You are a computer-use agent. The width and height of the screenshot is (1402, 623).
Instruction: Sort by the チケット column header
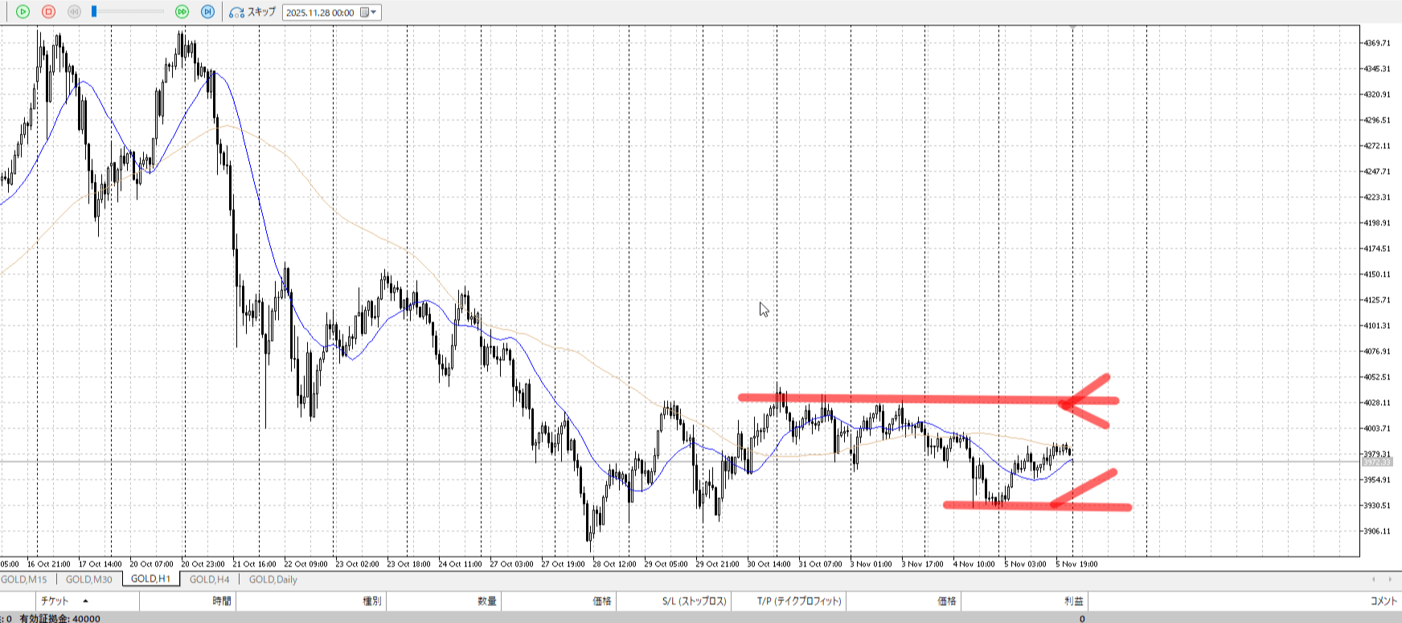click(55, 601)
